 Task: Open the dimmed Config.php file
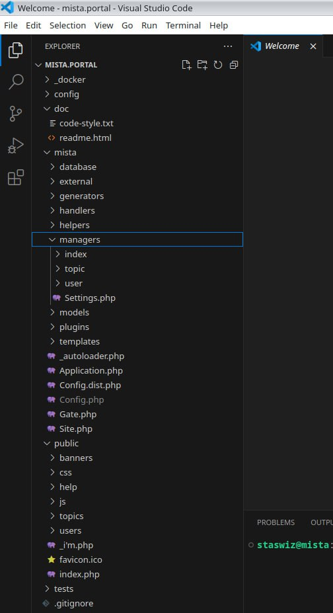(137, 400)
